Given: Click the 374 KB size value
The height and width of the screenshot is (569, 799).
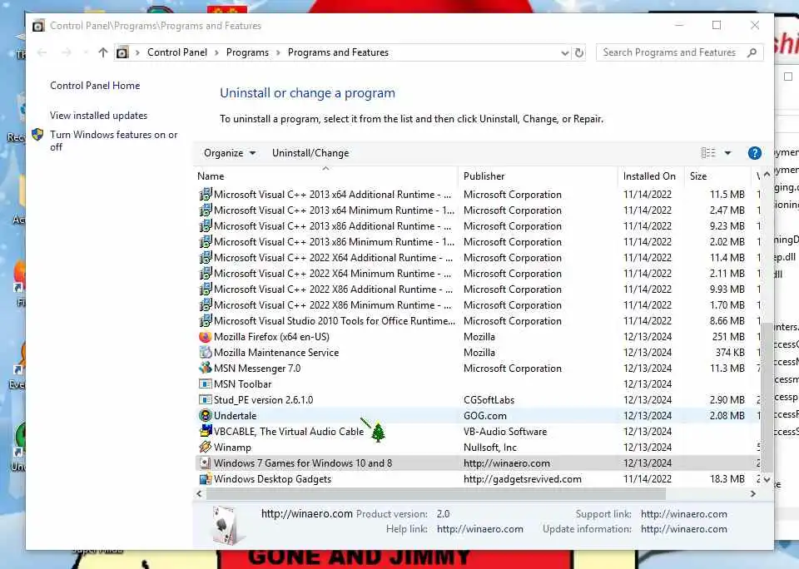Looking at the screenshot, I should [x=730, y=353].
